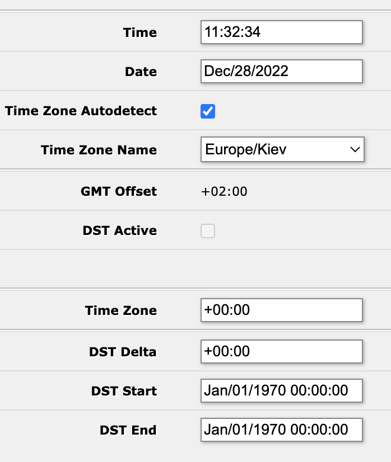Click the "Time Zone" label above DST Delta
The image size is (391, 462).
(121, 311)
